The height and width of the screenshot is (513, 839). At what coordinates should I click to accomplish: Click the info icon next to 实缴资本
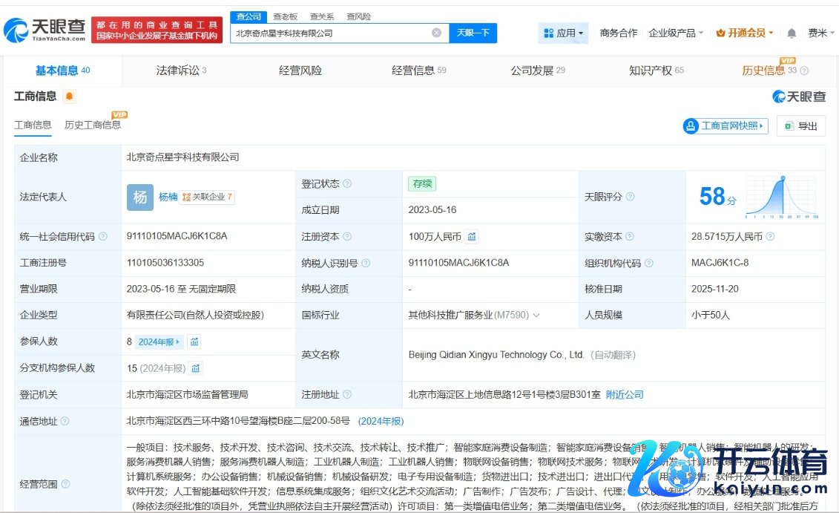point(770,237)
